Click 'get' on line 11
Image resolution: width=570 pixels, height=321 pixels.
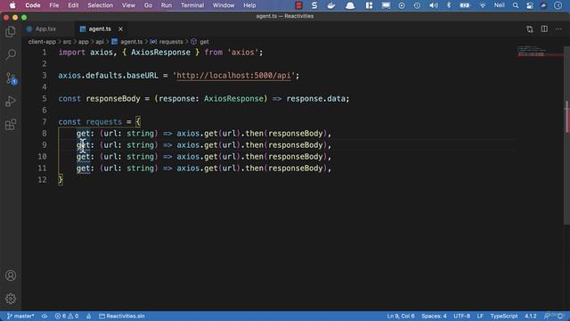(x=83, y=169)
